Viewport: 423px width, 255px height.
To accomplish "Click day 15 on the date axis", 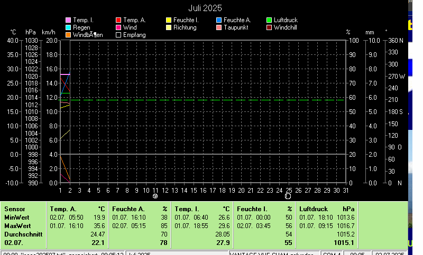I will [x=194, y=191].
